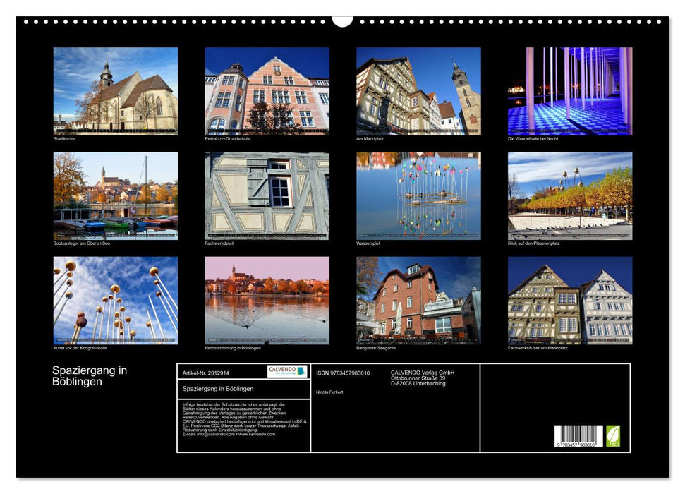
Task: Select the Bootsanleger am Oberen See photo
Action: click(x=116, y=195)
